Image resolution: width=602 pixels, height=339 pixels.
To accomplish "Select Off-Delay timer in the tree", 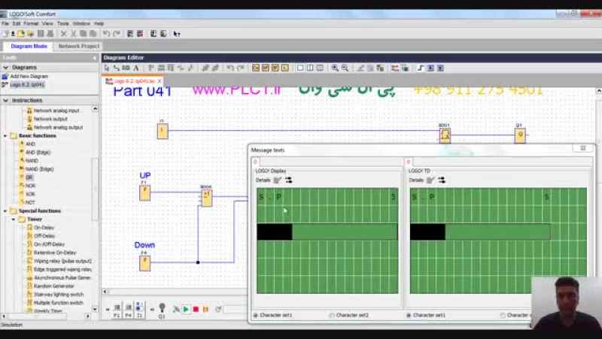I will [44, 236].
